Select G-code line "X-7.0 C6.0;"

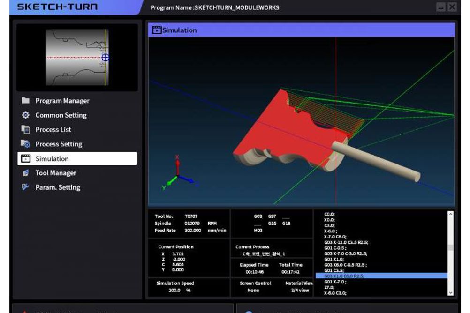[335, 237]
